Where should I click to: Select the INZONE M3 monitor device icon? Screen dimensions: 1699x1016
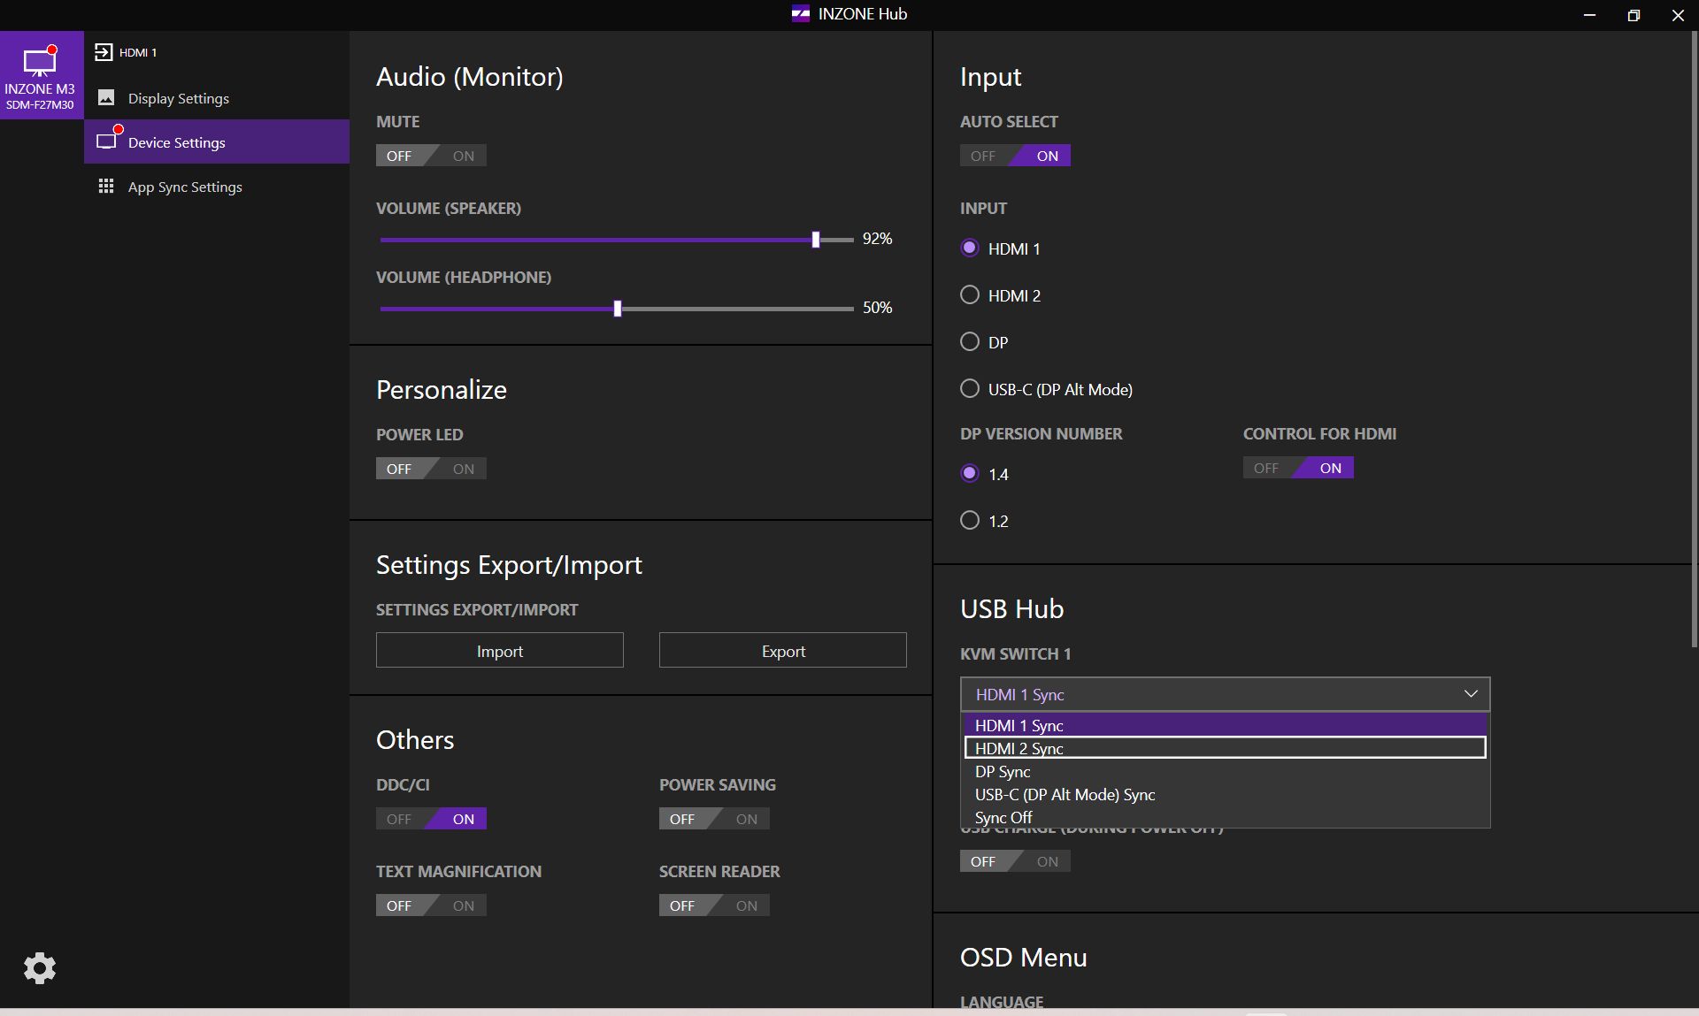pos(41,75)
